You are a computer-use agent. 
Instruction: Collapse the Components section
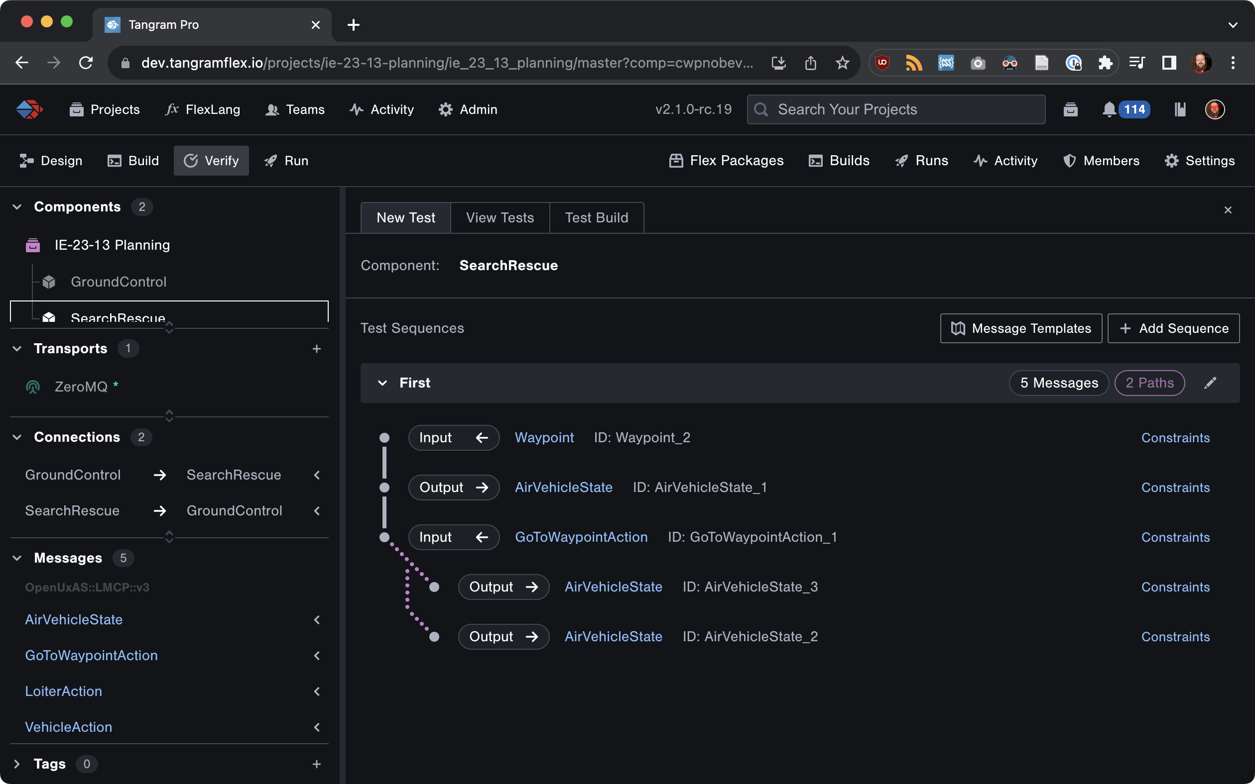(16, 207)
